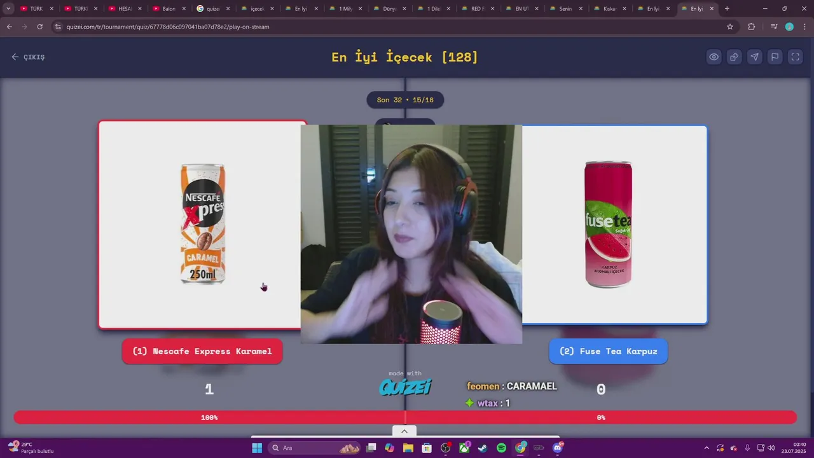
Task: Show hidden tray icons chevron
Action: click(706, 448)
